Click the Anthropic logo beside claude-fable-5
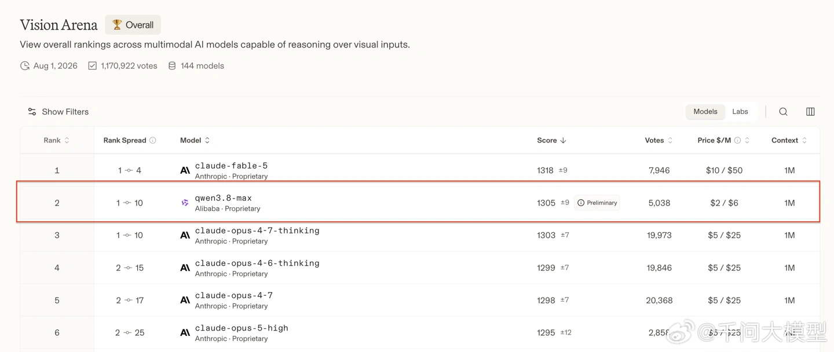 click(185, 170)
